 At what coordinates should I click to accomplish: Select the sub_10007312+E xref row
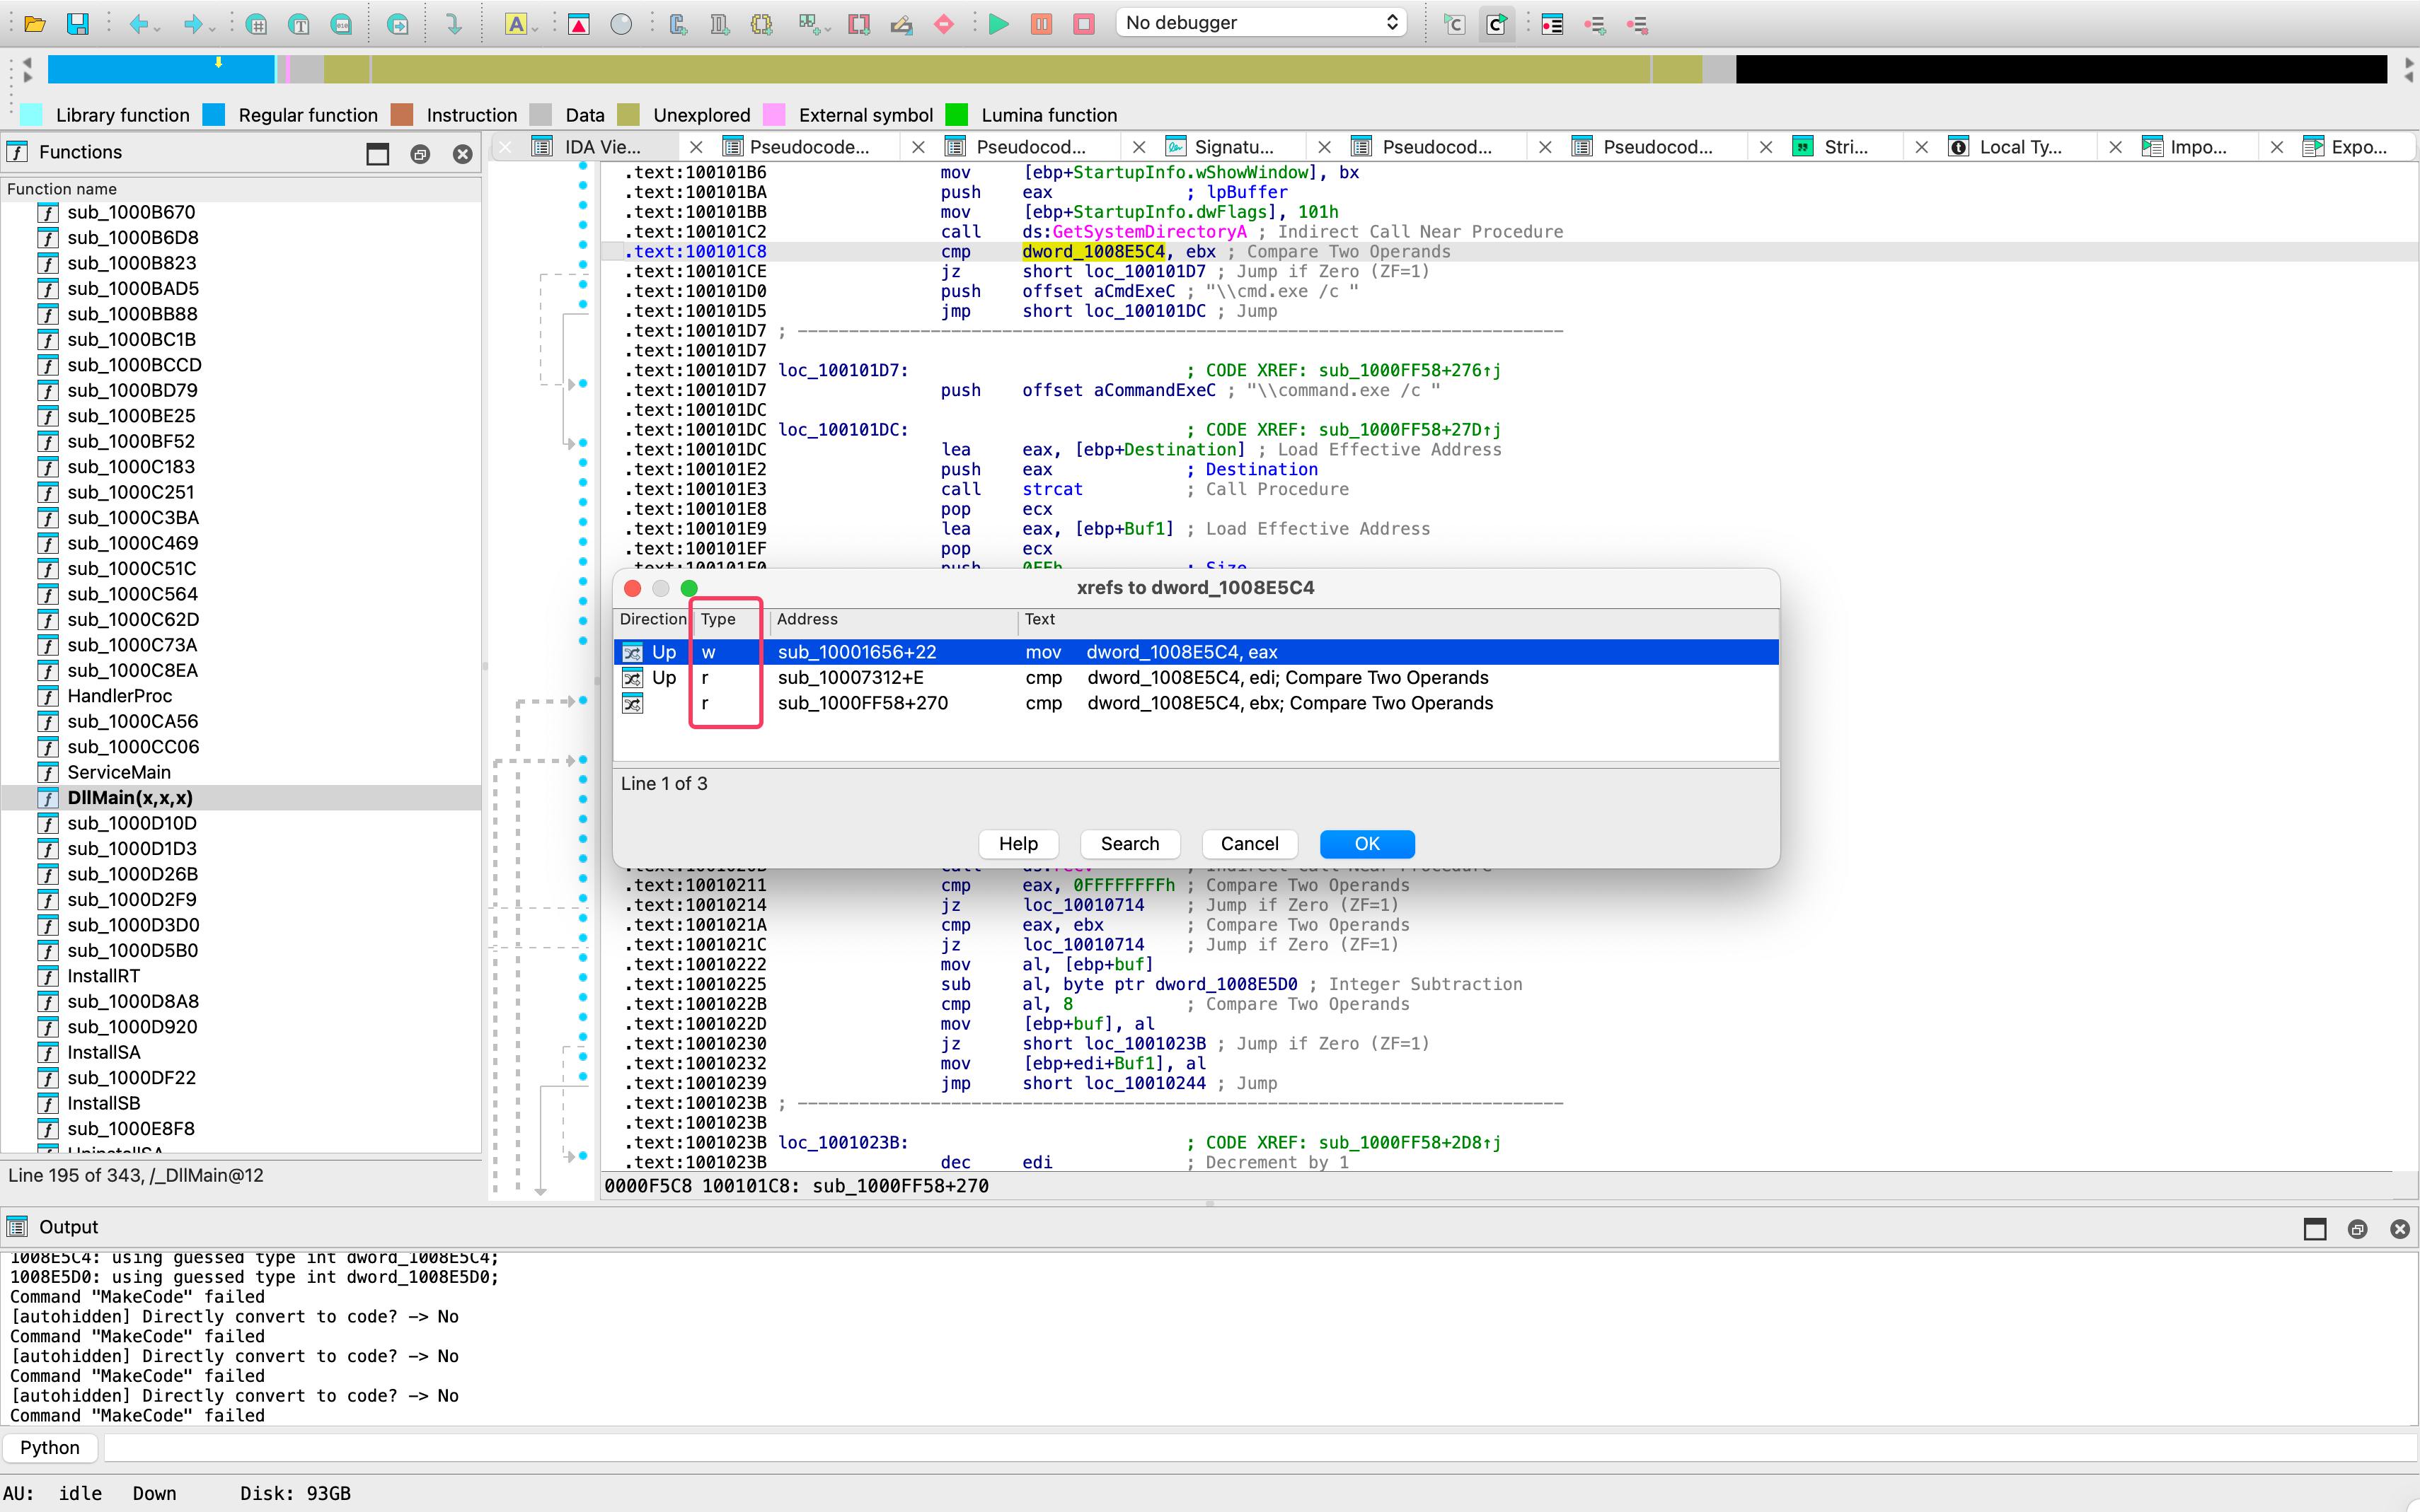click(1195, 677)
